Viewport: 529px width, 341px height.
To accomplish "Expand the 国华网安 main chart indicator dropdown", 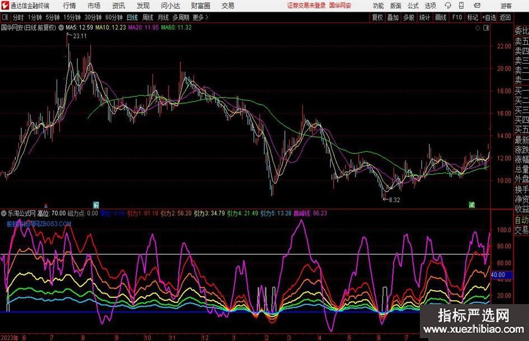I will click(61, 27).
